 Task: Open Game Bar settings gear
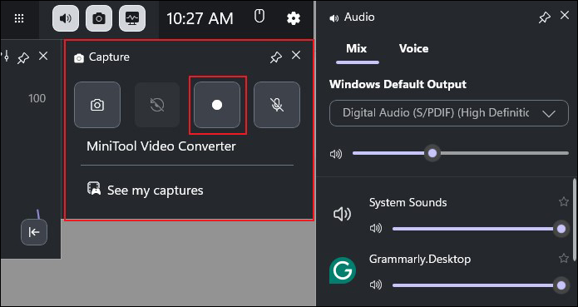tap(294, 18)
